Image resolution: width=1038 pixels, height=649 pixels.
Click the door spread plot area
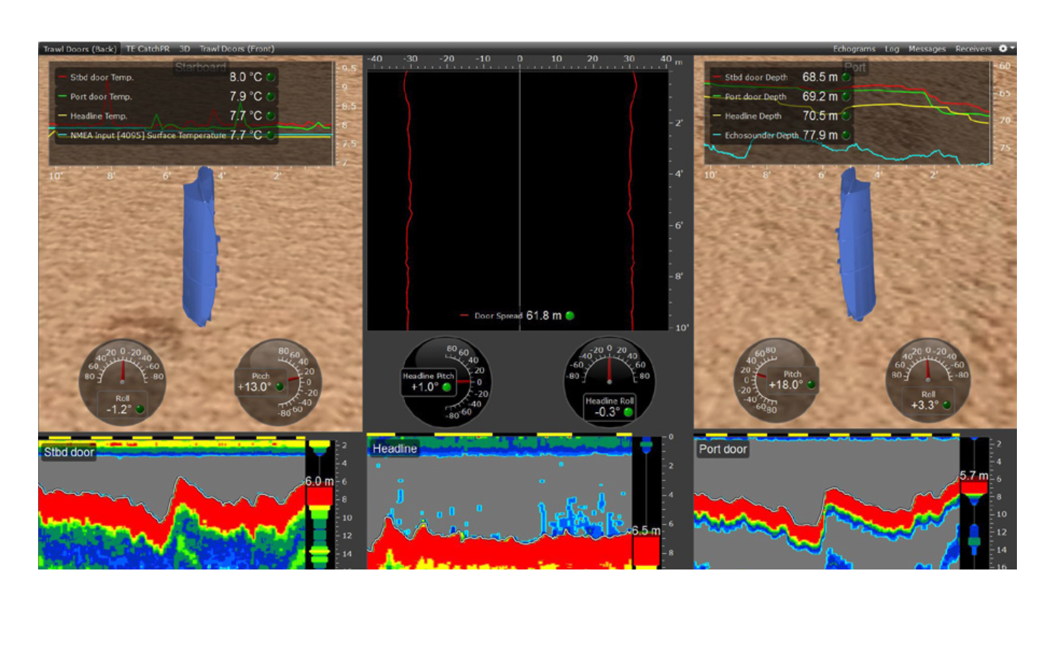pyautogui.click(x=518, y=201)
